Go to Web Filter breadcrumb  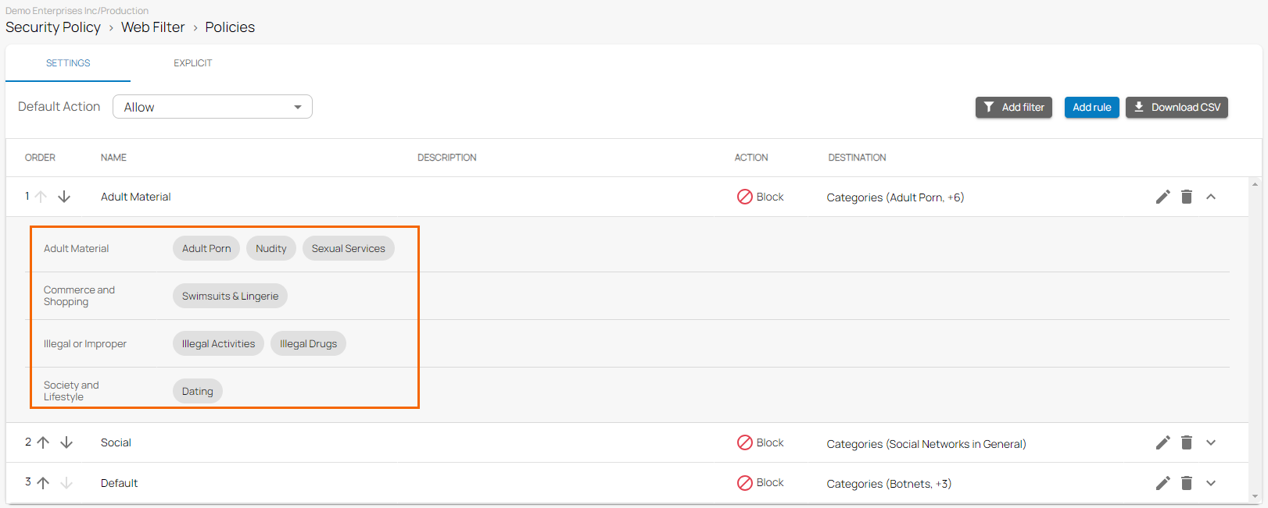[152, 27]
